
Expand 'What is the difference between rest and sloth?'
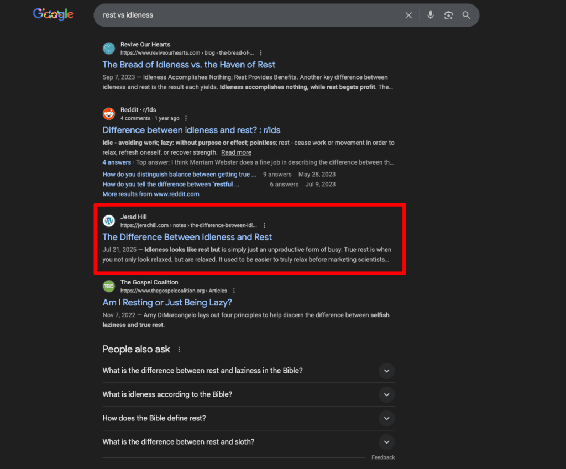click(386, 442)
